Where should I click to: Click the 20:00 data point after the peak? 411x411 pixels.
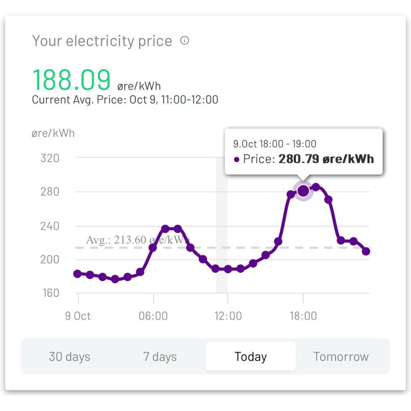click(x=328, y=199)
